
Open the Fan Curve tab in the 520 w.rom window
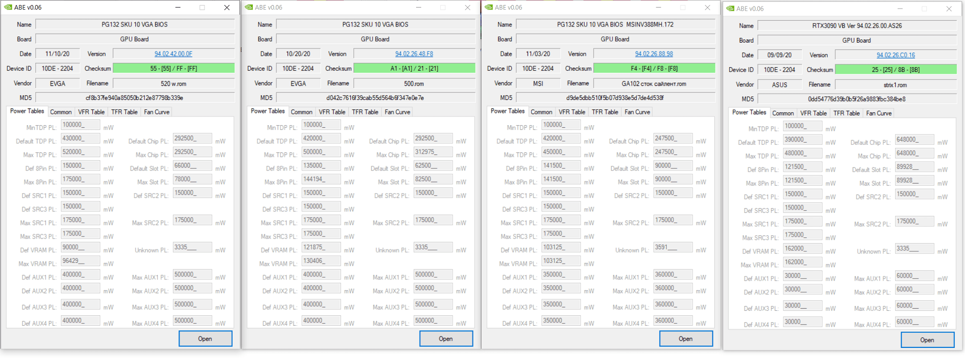click(x=157, y=112)
